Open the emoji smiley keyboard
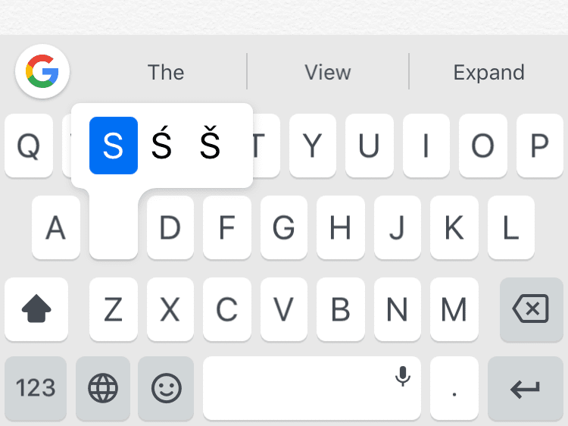 166,388
